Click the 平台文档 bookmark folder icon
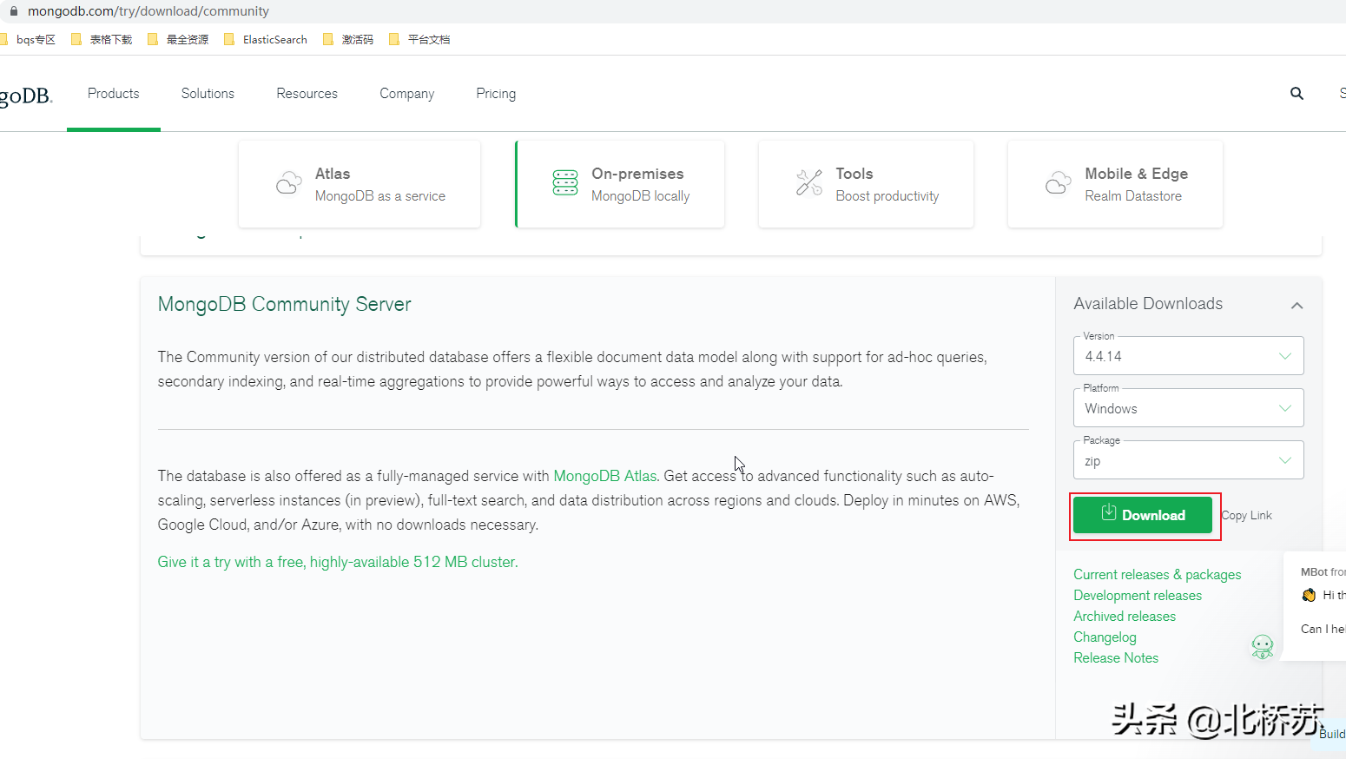Image resolution: width=1346 pixels, height=759 pixels. 395,39
